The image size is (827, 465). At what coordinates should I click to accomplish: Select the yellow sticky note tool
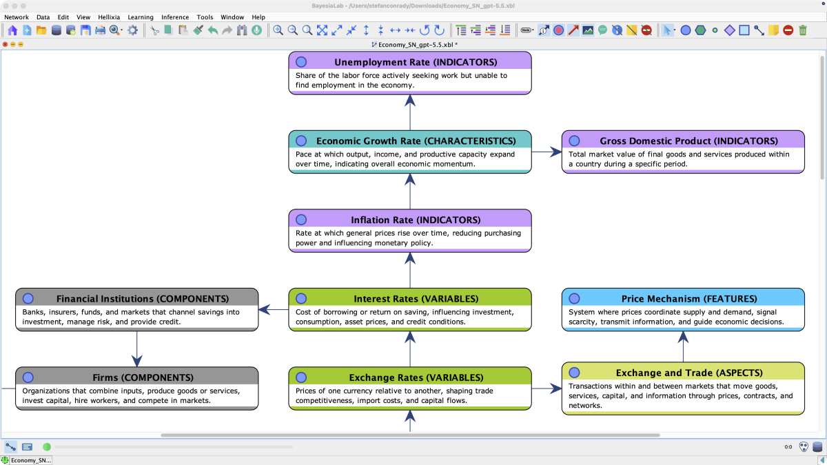(x=774, y=30)
